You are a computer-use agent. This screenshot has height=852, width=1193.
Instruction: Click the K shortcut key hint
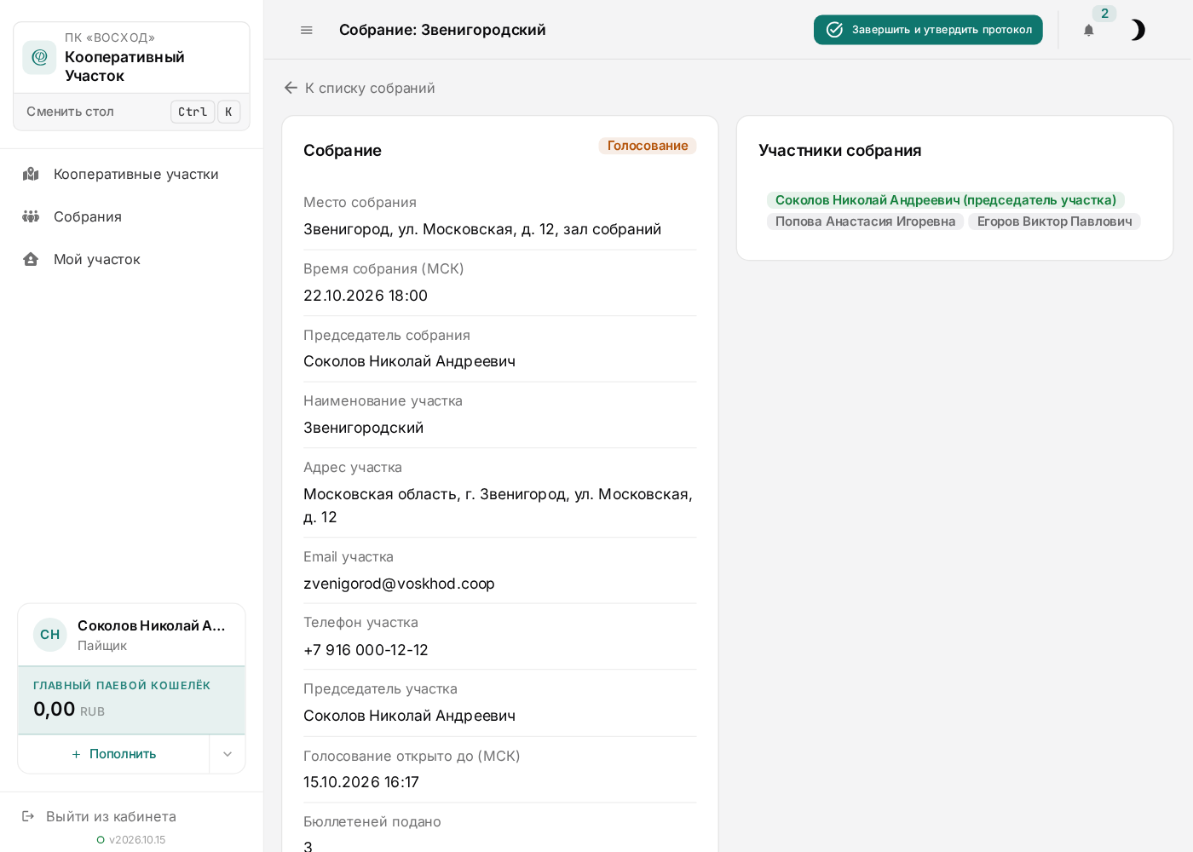[x=228, y=112]
